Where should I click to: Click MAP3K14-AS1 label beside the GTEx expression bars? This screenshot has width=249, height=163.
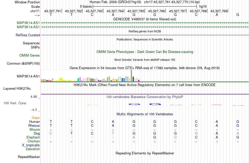point(28,76)
